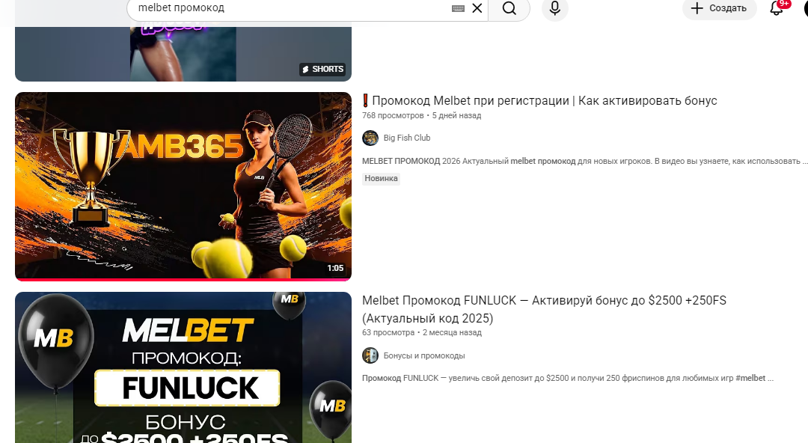Viewport: 808px width, 443px height.
Task: Open the AMB365 tennis video thumbnail
Action: coord(183,186)
